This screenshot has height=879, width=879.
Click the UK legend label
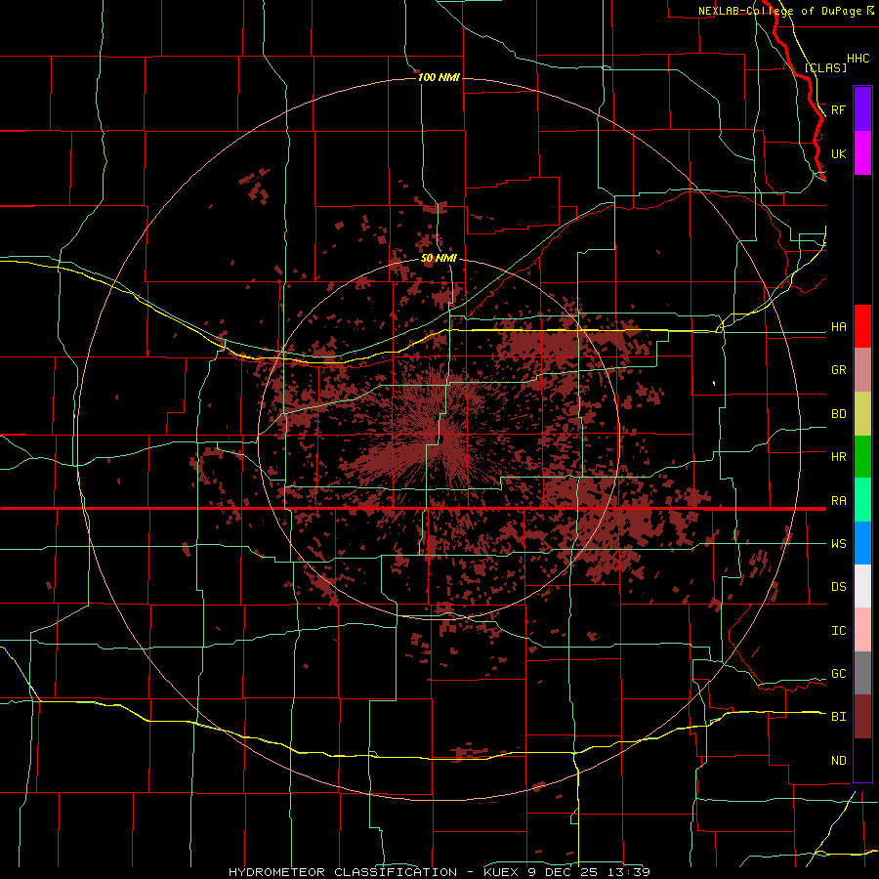pyautogui.click(x=839, y=153)
